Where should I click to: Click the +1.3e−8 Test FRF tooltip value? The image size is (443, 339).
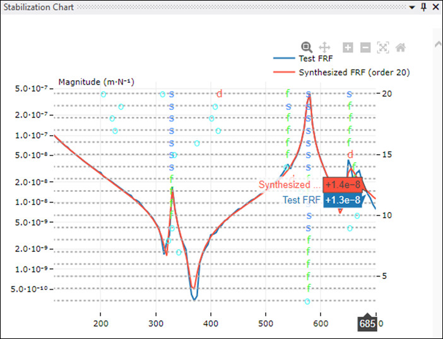tap(343, 200)
